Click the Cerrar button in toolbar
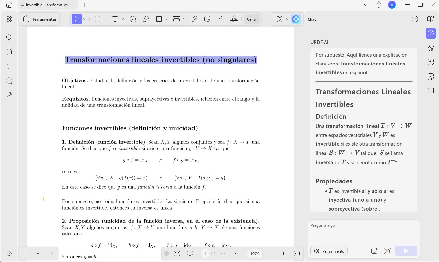 (x=252, y=19)
